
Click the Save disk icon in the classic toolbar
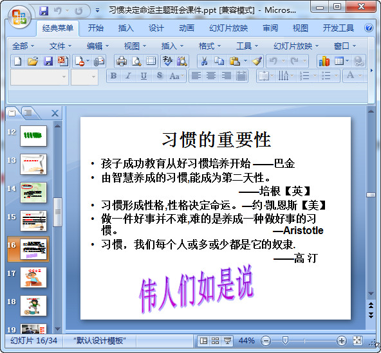48,61
